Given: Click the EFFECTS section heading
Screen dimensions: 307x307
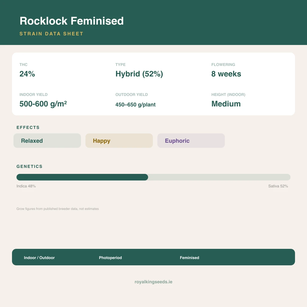Looking at the screenshot, I should [x=28, y=127].
